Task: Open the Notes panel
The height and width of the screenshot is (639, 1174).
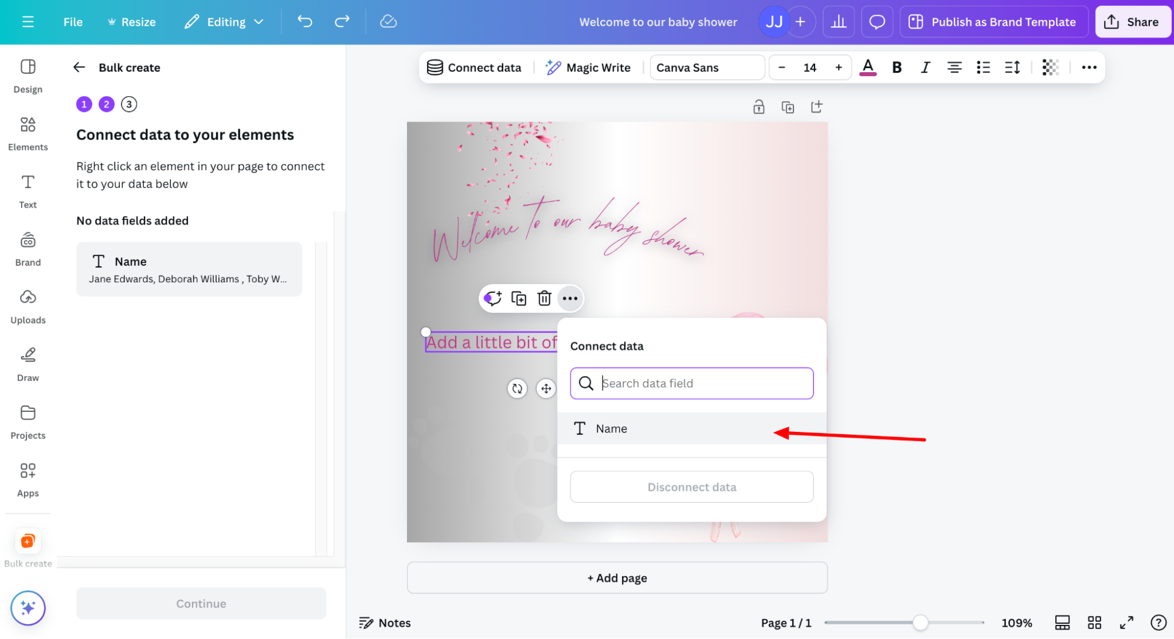Action: click(385, 623)
